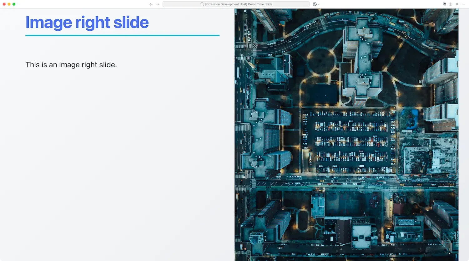This screenshot has height=261, width=469.
Task: Split the editor with the layout icon
Action: [x=451, y=4]
